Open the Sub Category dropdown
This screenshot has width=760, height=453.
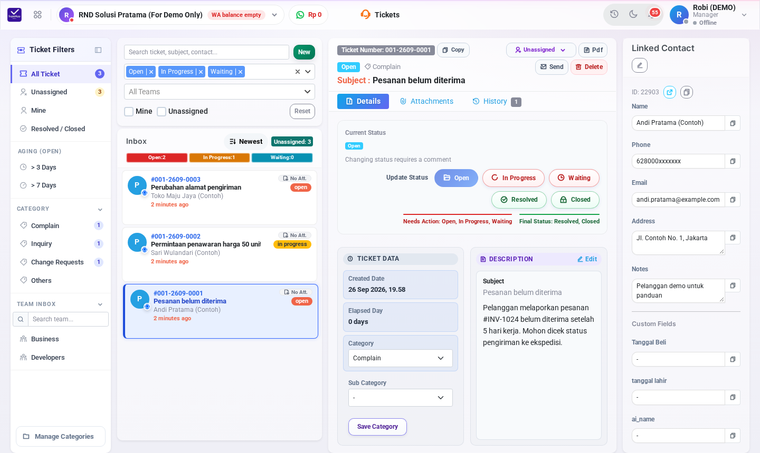coord(401,398)
